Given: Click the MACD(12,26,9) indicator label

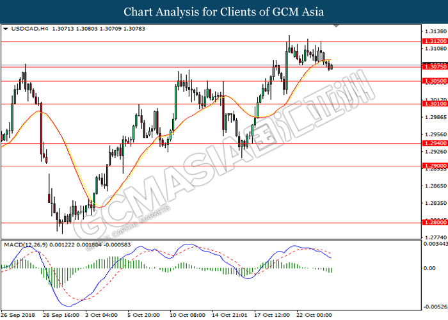Looking at the screenshot, I should tap(26, 245).
